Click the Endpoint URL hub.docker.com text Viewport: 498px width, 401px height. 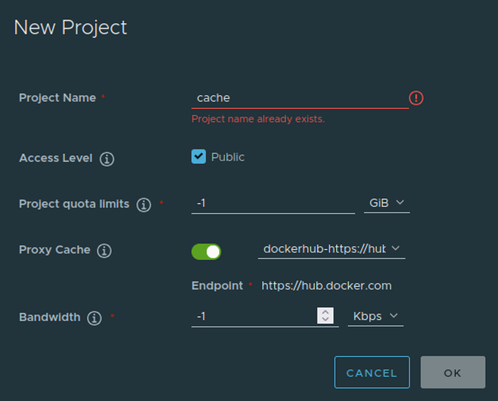click(x=326, y=286)
